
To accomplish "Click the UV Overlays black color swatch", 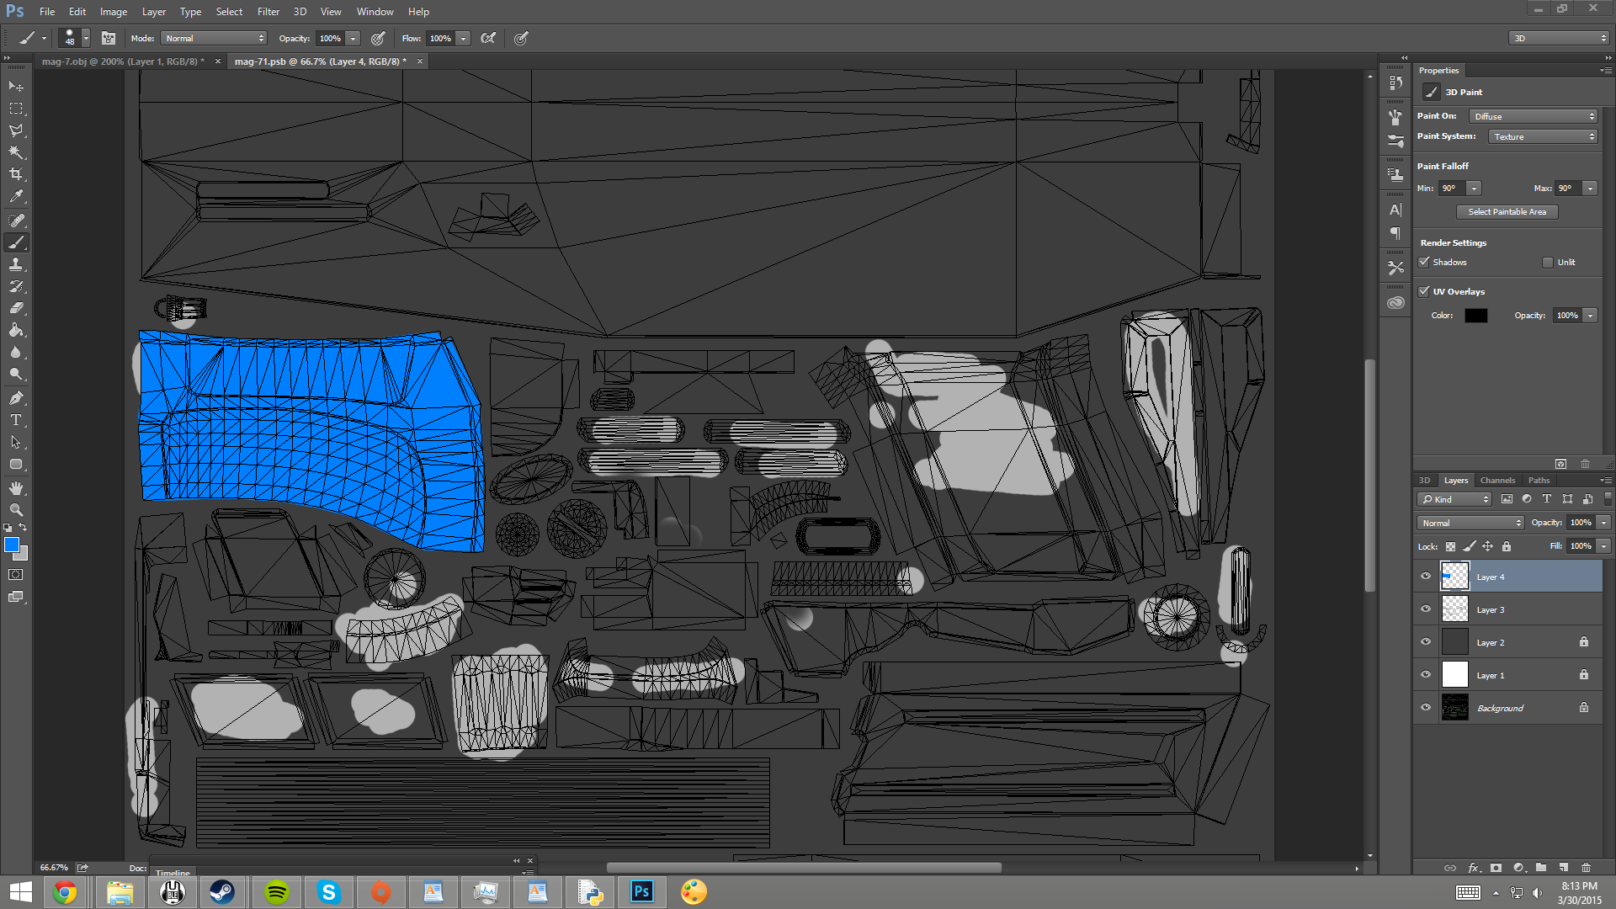I will click(x=1475, y=316).
